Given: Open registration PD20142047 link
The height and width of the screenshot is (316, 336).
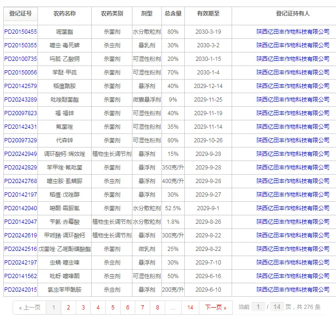Looking at the screenshot, I should click(21, 222).
